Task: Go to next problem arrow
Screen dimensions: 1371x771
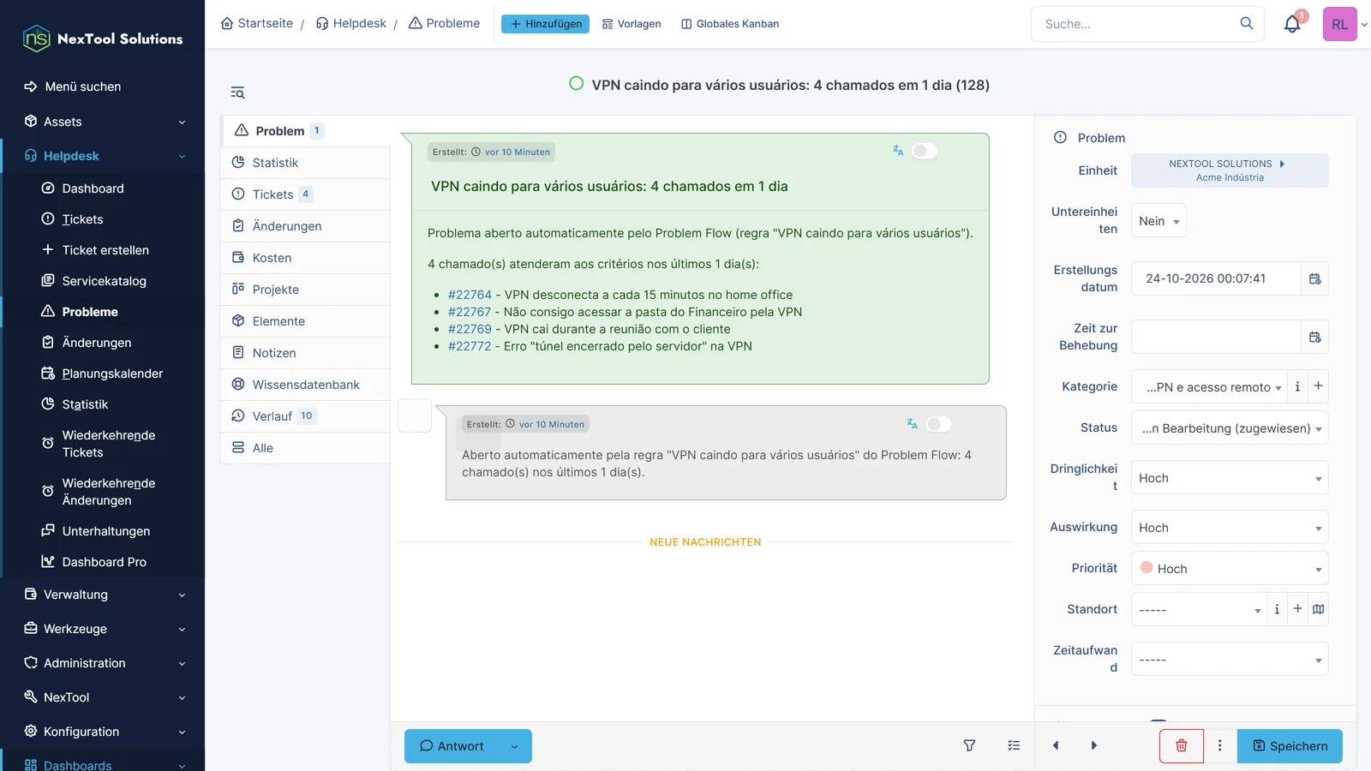Action: click(1094, 745)
